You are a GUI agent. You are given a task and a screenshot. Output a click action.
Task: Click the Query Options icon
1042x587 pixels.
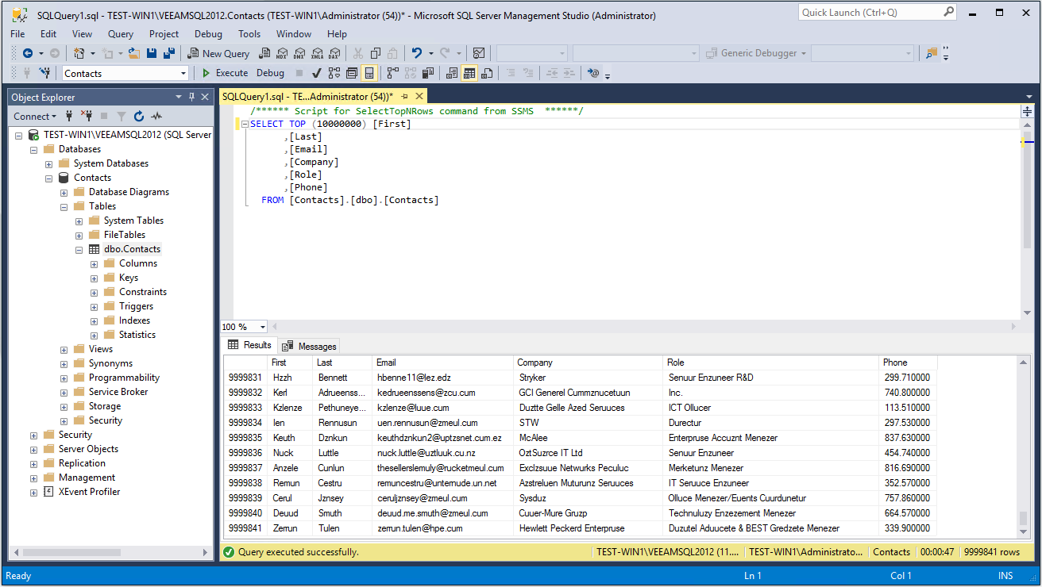[x=351, y=73]
